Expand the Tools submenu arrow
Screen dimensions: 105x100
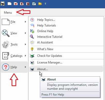tap(25, 44)
